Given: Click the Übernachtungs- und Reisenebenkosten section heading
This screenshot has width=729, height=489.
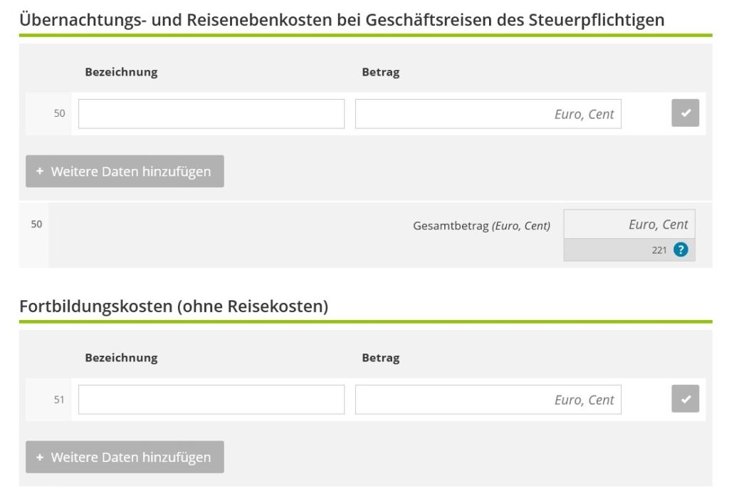Looking at the screenshot, I should point(342,20).
